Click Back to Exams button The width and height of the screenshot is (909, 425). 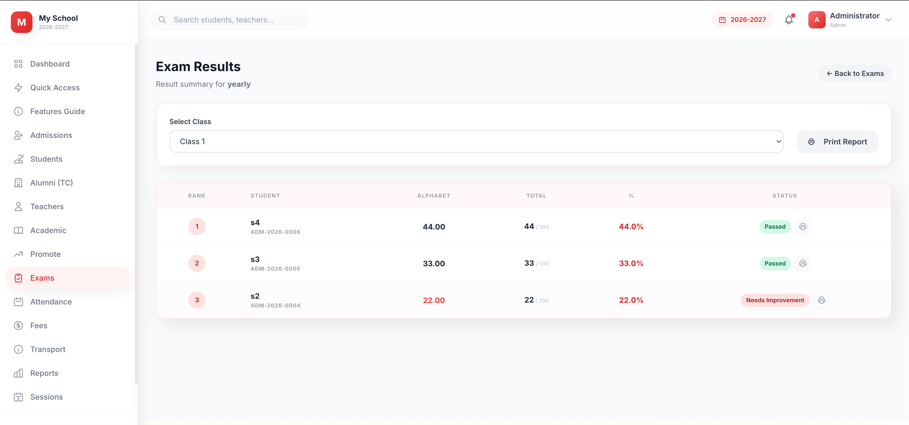(855, 73)
